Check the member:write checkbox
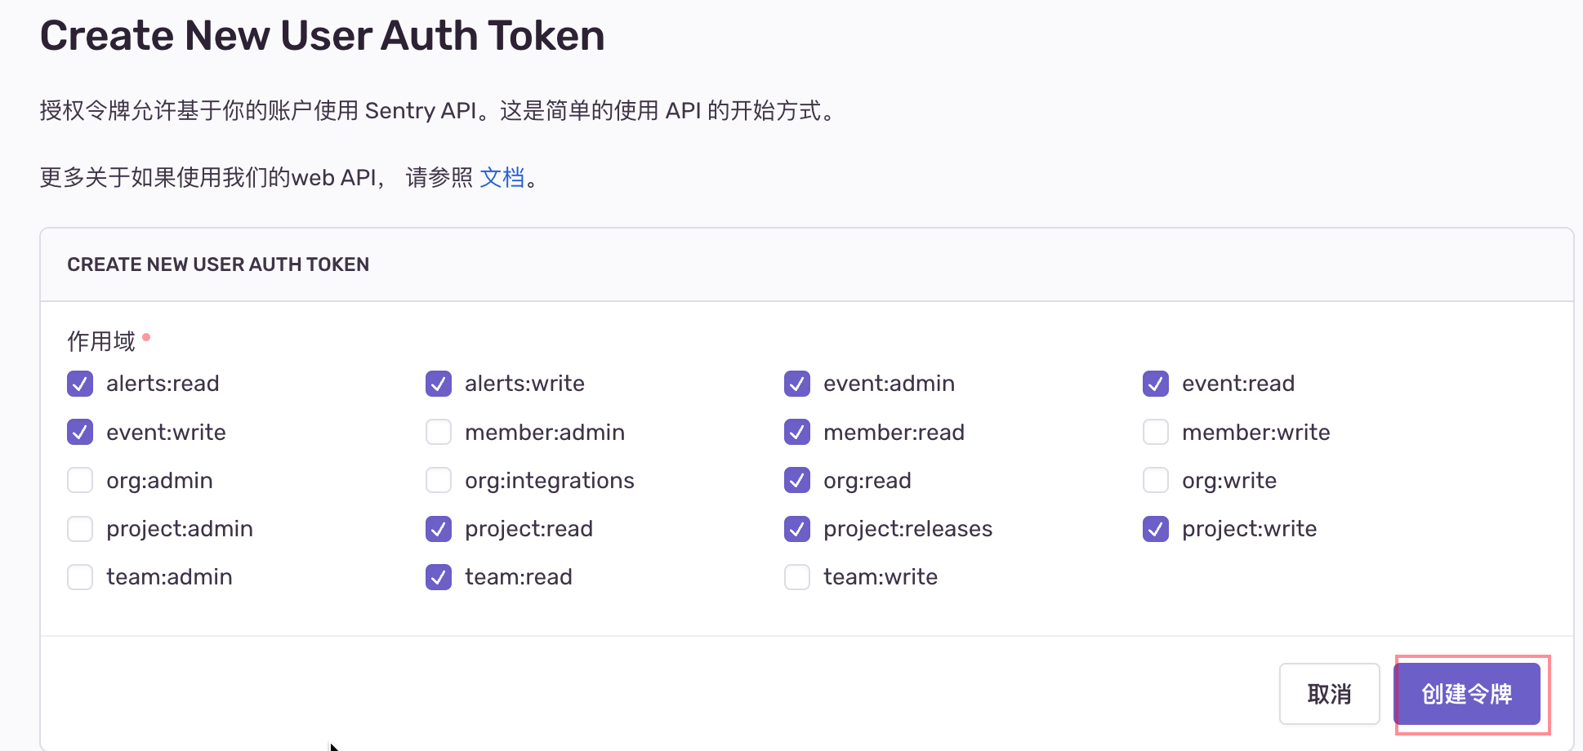The height and width of the screenshot is (751, 1583). tap(1156, 432)
